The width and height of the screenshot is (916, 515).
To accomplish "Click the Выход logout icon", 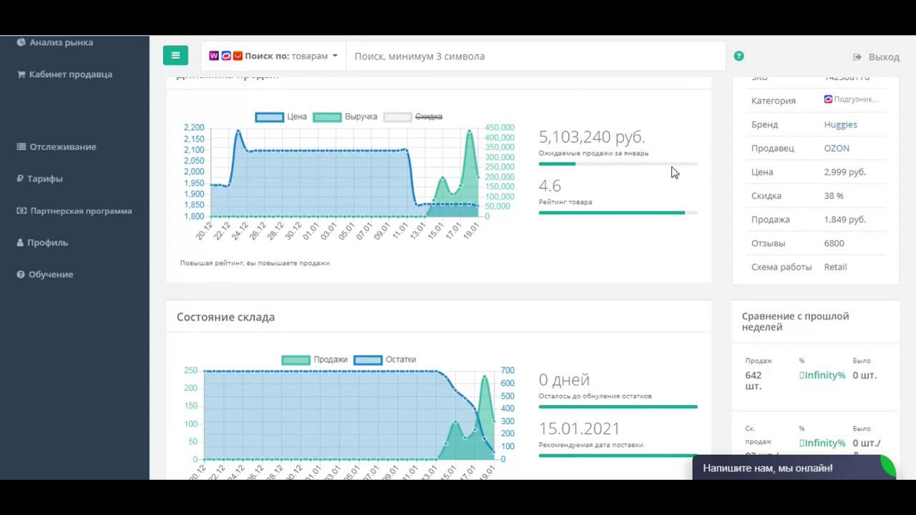I will click(x=857, y=57).
